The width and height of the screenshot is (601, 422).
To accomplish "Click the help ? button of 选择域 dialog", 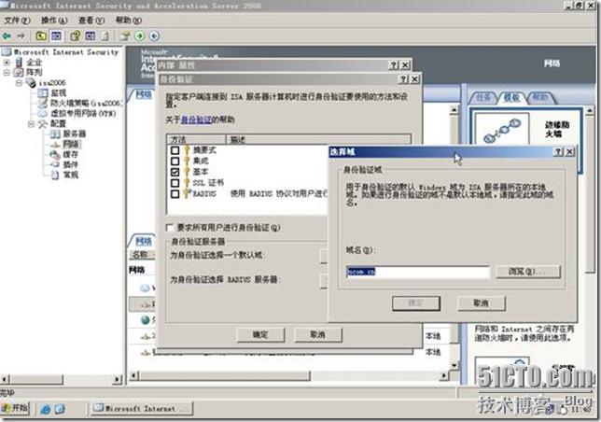I will point(558,152).
